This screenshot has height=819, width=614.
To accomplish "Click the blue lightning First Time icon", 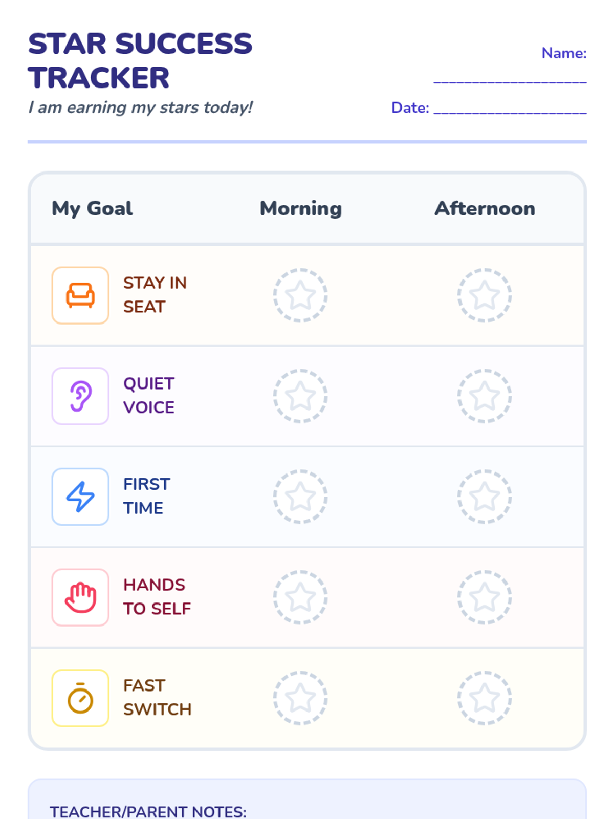I will [80, 497].
